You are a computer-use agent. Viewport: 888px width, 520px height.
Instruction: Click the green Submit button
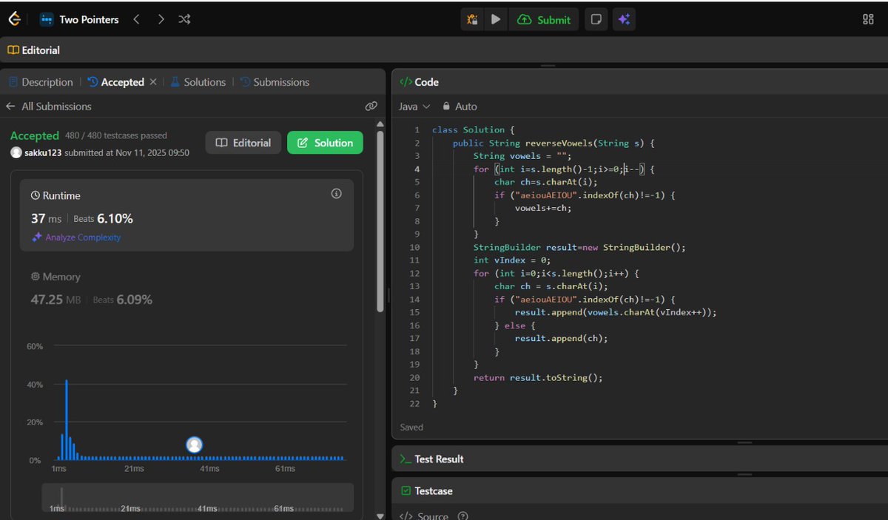pos(544,19)
